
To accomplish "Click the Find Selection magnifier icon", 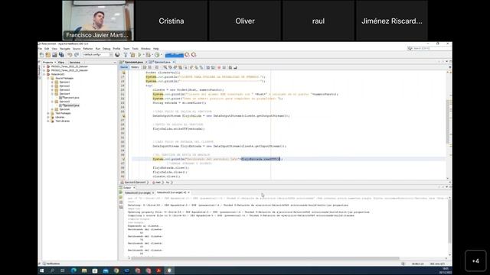I will tap(165, 67).
